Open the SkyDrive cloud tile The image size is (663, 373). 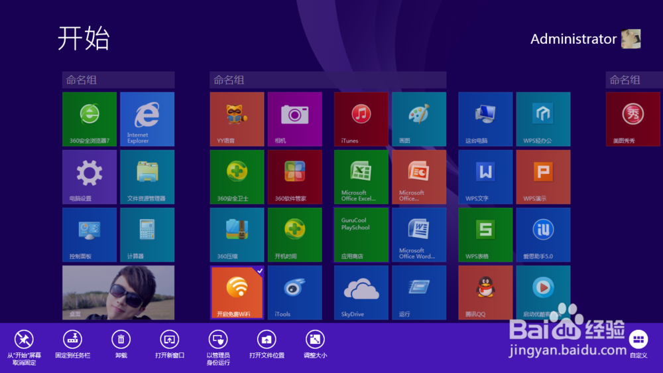[361, 293]
